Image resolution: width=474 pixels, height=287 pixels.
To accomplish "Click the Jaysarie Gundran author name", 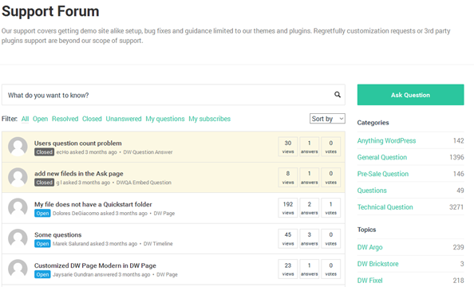I will click(x=73, y=274).
